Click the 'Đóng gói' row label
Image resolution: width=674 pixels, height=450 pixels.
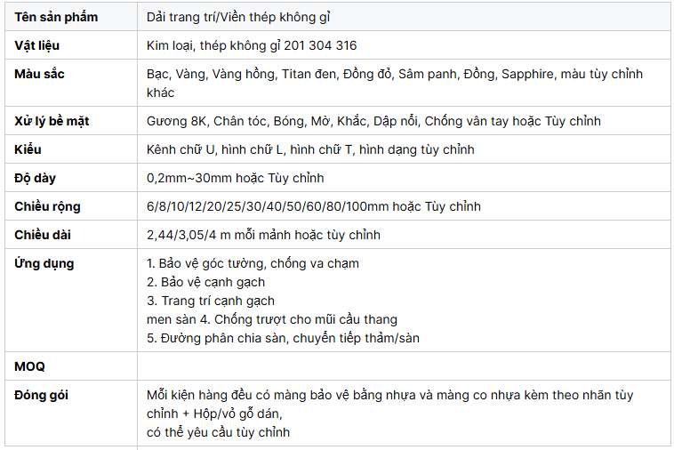click(41, 395)
